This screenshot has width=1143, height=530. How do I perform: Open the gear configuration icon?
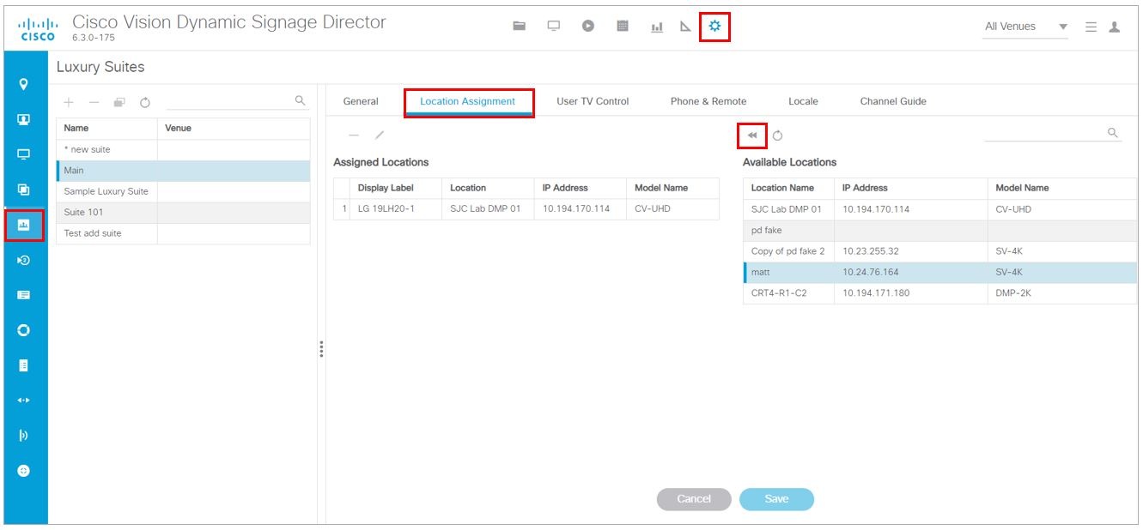pyautogui.click(x=714, y=27)
